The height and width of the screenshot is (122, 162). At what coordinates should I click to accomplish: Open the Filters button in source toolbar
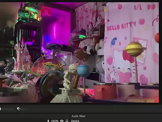pyautogui.click(x=22, y=109)
